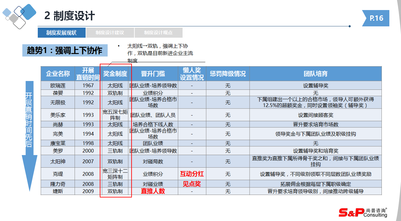Click the 婕斯 company cell
Viewport: 401px width, 221px height.
tap(58, 191)
